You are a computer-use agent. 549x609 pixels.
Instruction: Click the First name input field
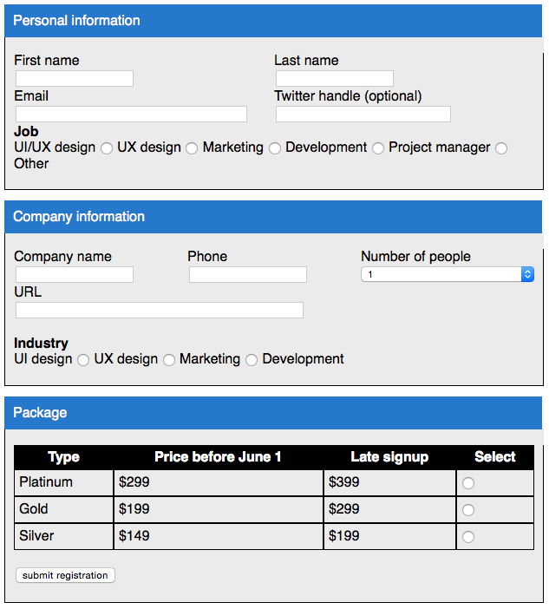[x=74, y=79]
